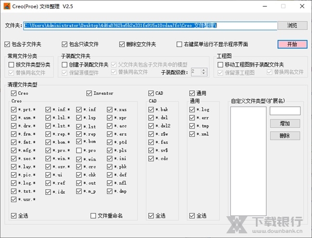
Task: Uncheck the *.bom.* file type
Action: coord(48,142)
